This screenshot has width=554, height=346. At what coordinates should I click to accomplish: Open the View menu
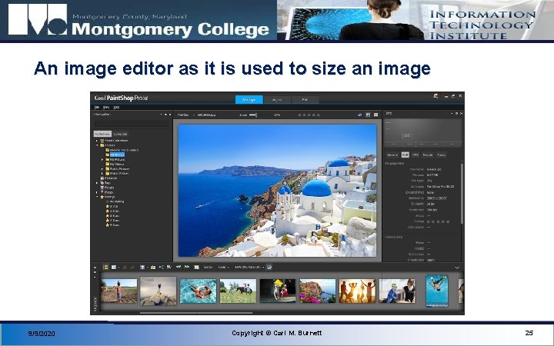(x=106, y=108)
